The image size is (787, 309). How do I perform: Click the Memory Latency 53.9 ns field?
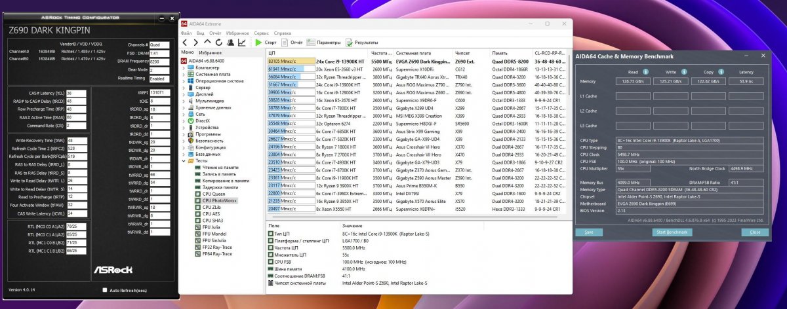(747, 81)
